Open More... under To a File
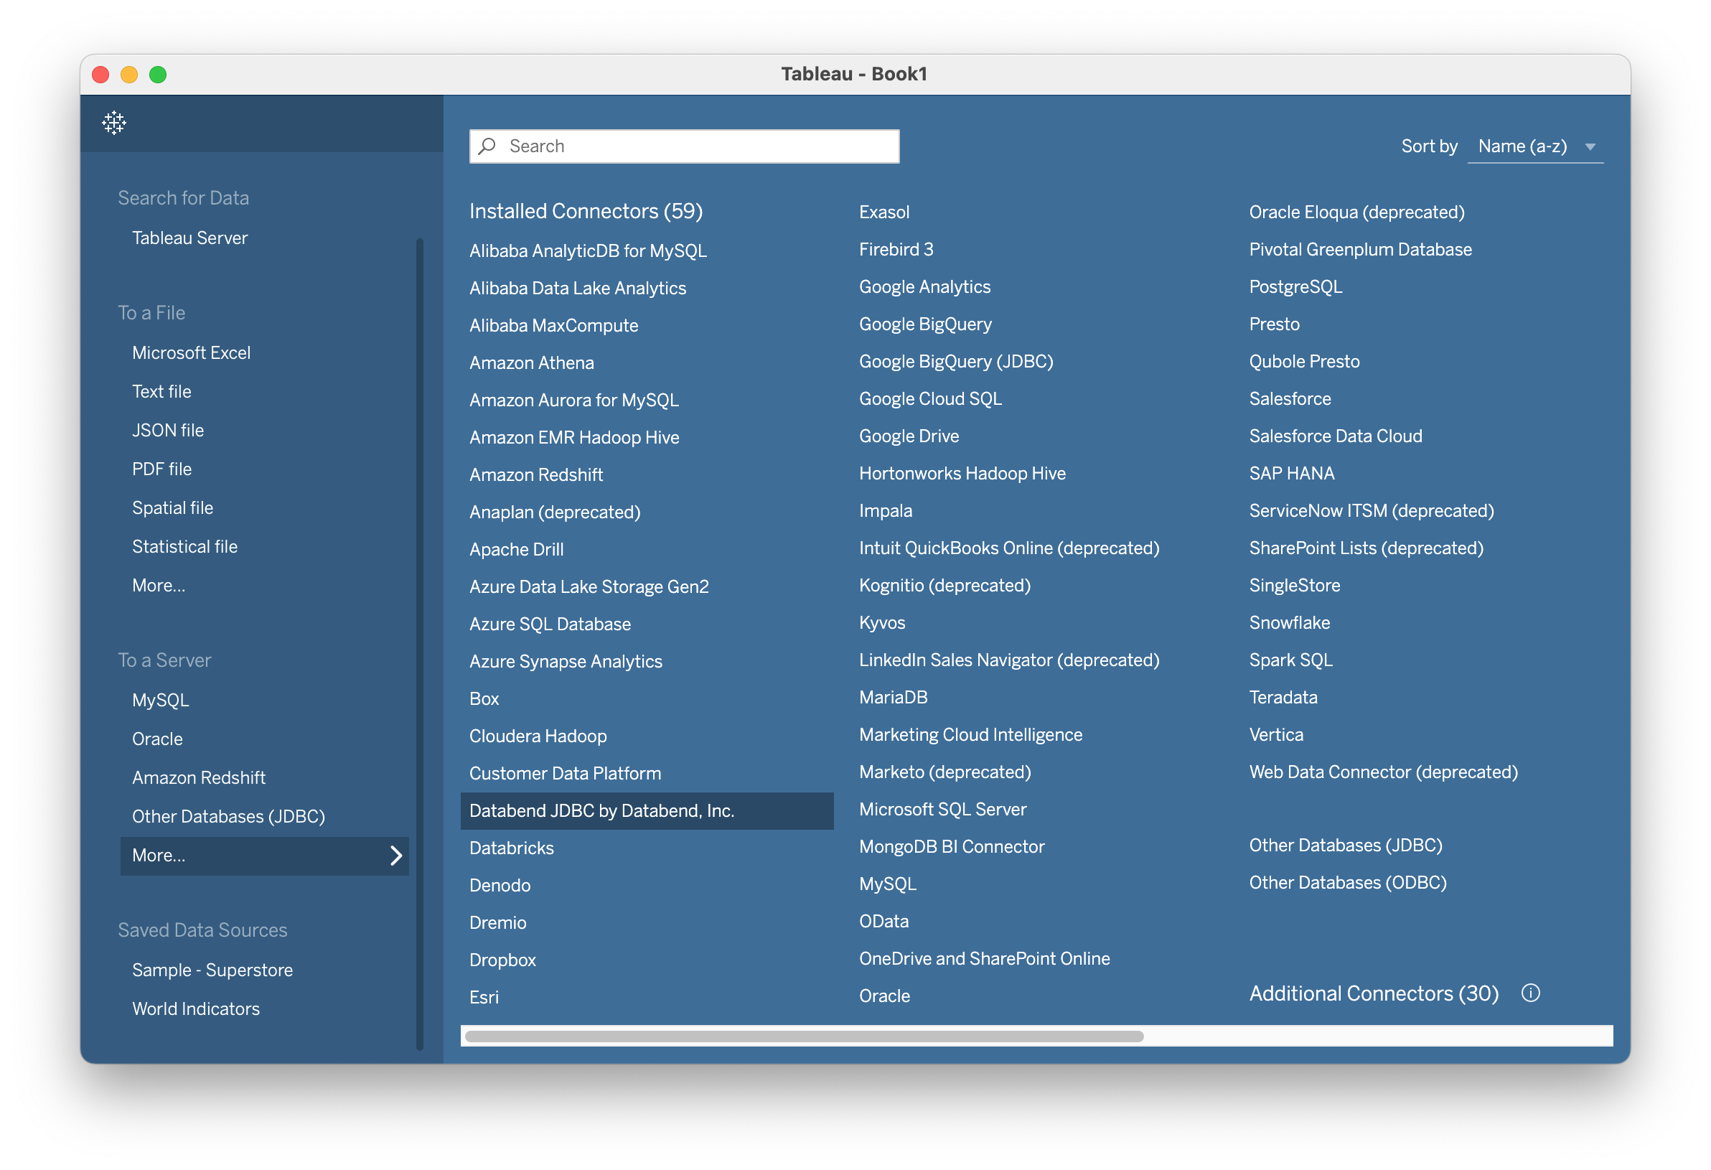The width and height of the screenshot is (1711, 1170). [159, 586]
